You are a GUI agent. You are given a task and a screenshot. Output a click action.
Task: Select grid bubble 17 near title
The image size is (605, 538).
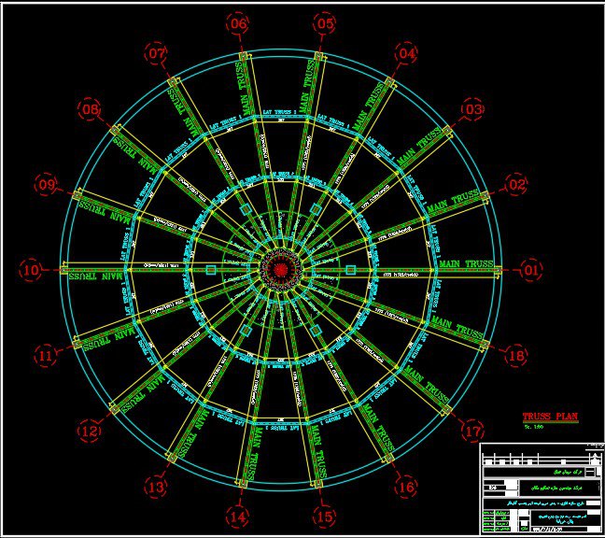click(473, 432)
